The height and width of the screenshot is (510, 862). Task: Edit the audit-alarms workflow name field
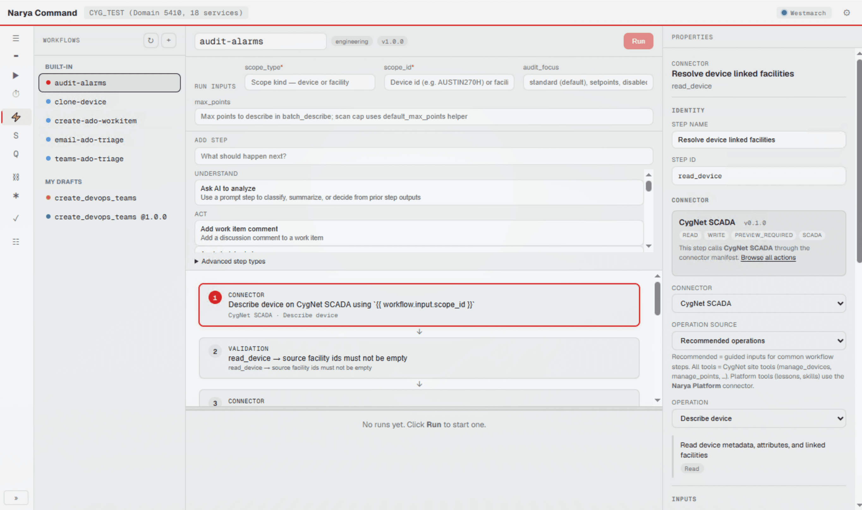point(260,41)
